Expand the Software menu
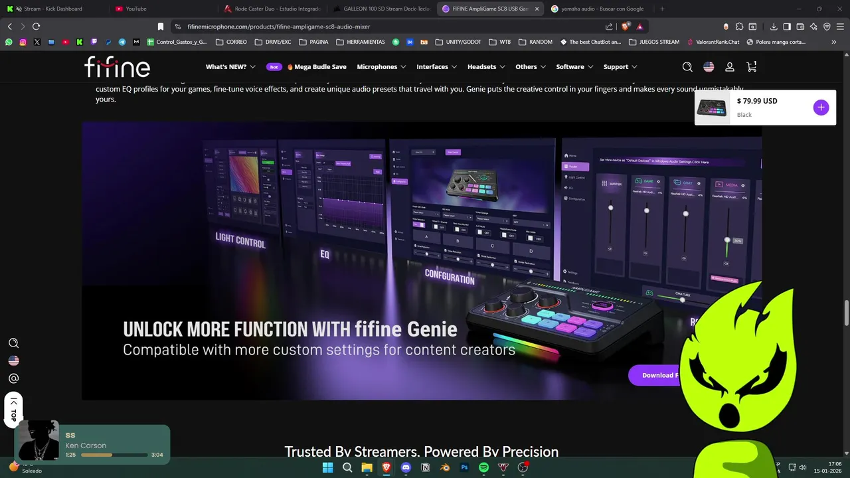This screenshot has width=850, height=478. [x=574, y=67]
